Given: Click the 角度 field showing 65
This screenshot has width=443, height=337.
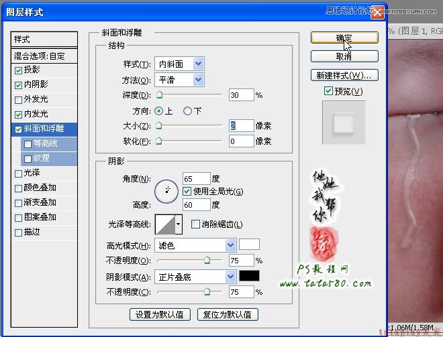Looking at the screenshot, I should click(x=197, y=178).
